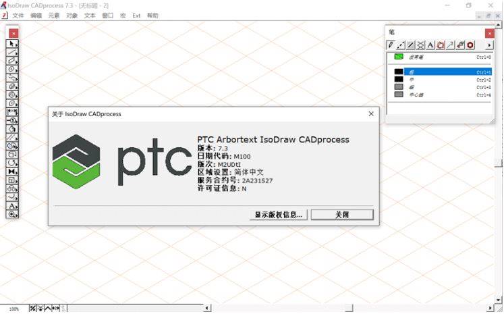Open the blue arrow callout tab in the pen panel

tap(450, 45)
